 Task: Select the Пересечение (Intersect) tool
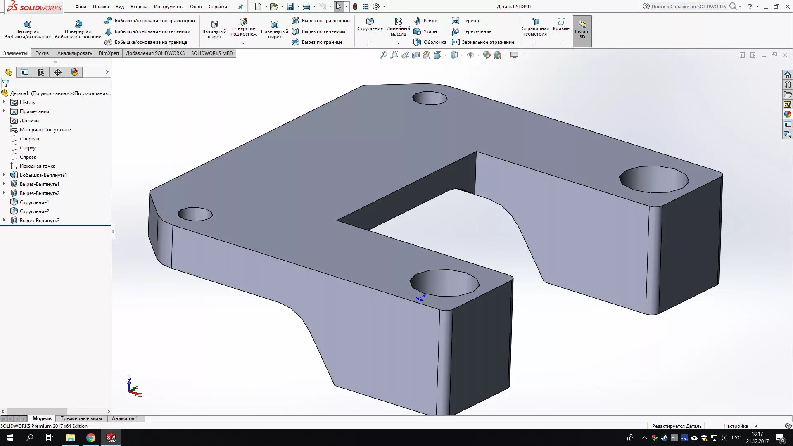[472, 31]
